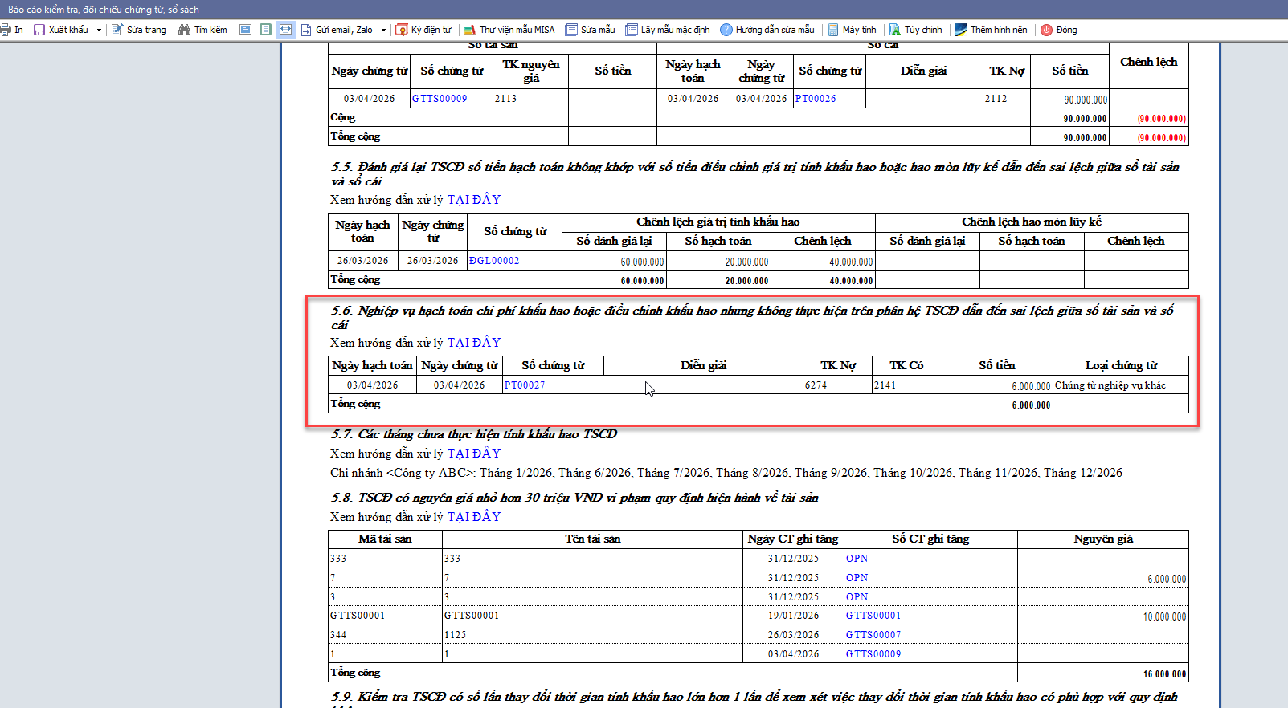Click the Đóng close report button
Image resolution: width=1288 pixels, height=708 pixels.
1059,30
